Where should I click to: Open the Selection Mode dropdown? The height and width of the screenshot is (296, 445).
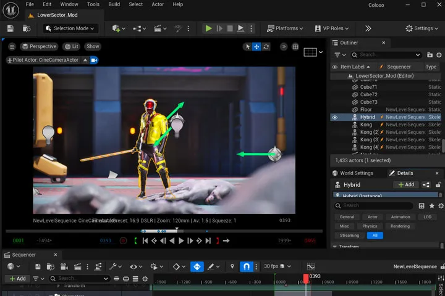pyautogui.click(x=70, y=28)
